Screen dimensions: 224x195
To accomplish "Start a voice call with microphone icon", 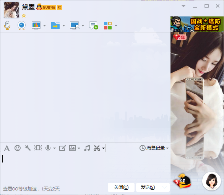I will (x=7, y=26).
